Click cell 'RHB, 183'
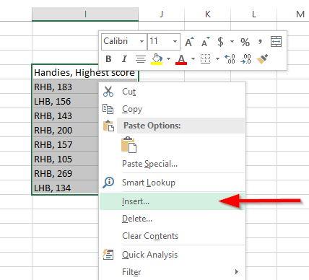The height and width of the screenshot is (280, 309). pos(66,87)
